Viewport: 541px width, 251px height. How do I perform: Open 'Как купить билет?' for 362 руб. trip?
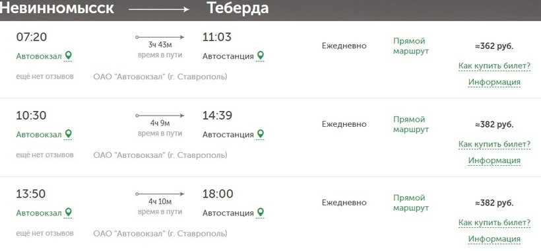pyautogui.click(x=494, y=65)
